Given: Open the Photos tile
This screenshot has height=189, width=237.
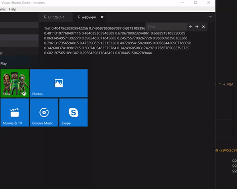Looking at the screenshot, I should [59, 83].
